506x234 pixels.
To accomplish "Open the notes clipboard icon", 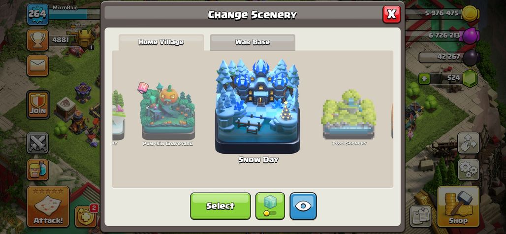I will (x=421, y=216).
